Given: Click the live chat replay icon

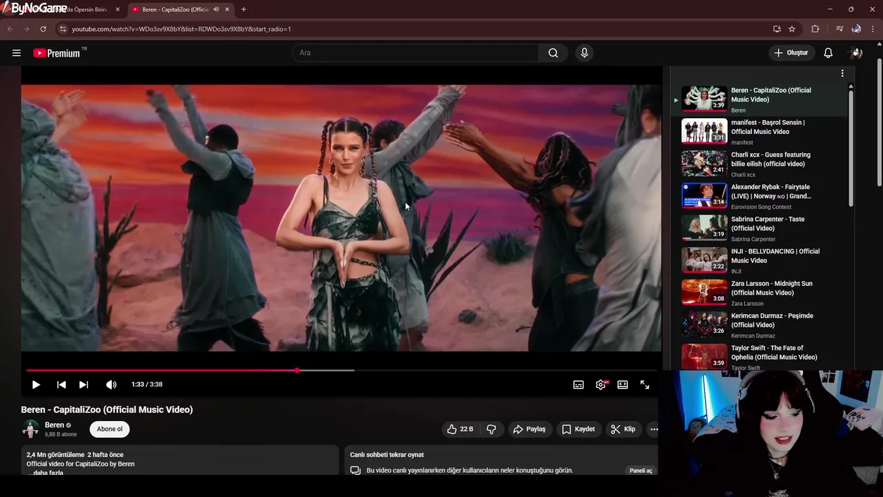Looking at the screenshot, I should (355, 471).
